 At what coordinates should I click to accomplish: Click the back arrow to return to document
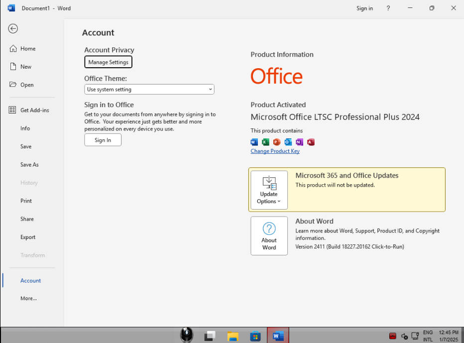[13, 29]
